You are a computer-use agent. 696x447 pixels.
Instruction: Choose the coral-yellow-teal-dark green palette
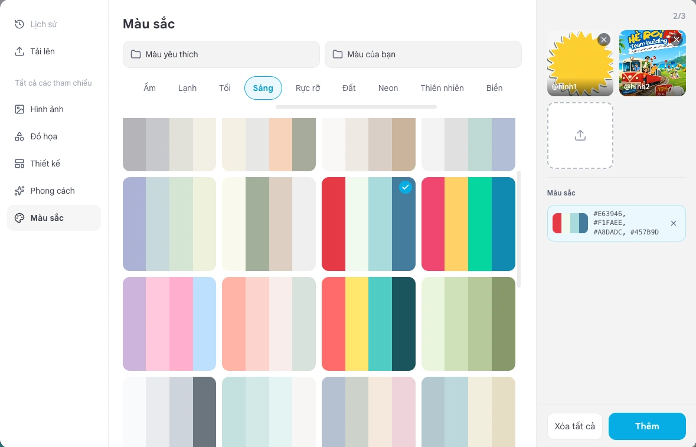coord(368,324)
